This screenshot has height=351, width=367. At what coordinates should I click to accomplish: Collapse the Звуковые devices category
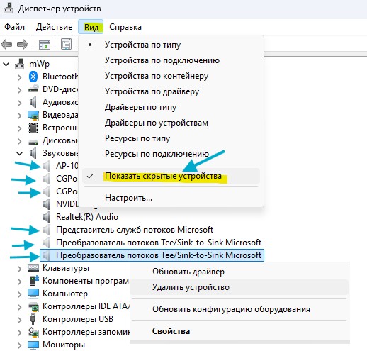pyautogui.click(x=19, y=153)
